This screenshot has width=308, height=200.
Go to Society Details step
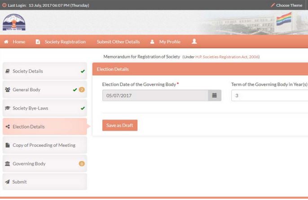click(x=45, y=71)
